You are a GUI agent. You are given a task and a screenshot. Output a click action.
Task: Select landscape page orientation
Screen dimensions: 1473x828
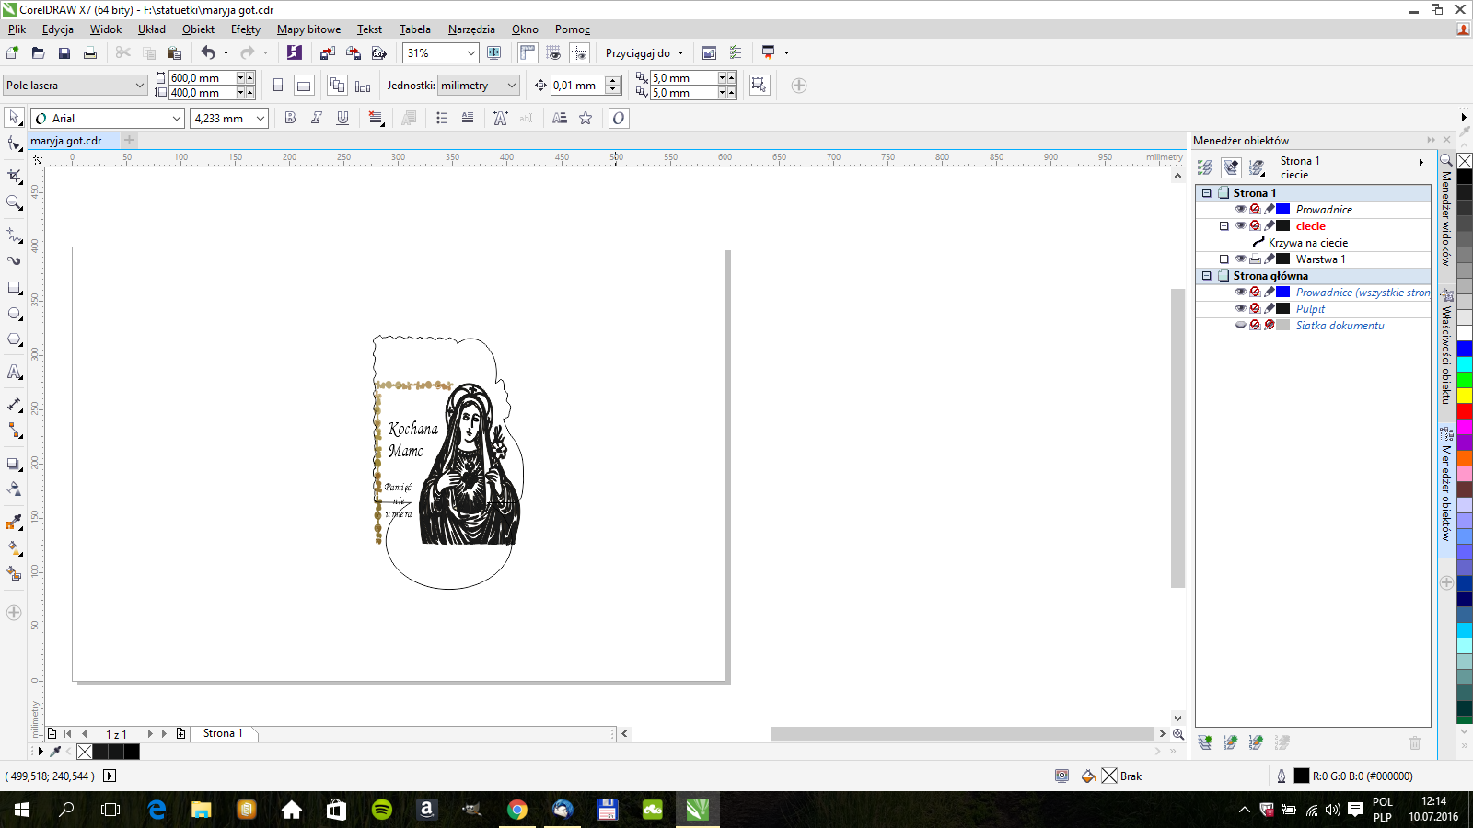304,86
